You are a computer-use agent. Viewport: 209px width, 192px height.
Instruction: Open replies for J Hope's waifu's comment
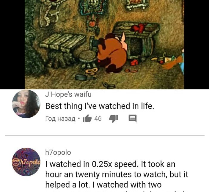(133, 119)
